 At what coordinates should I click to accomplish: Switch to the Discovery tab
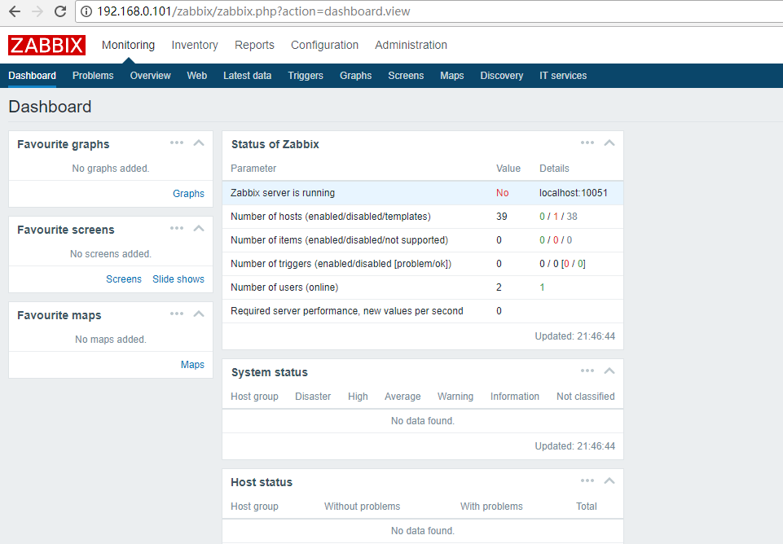[x=502, y=76]
